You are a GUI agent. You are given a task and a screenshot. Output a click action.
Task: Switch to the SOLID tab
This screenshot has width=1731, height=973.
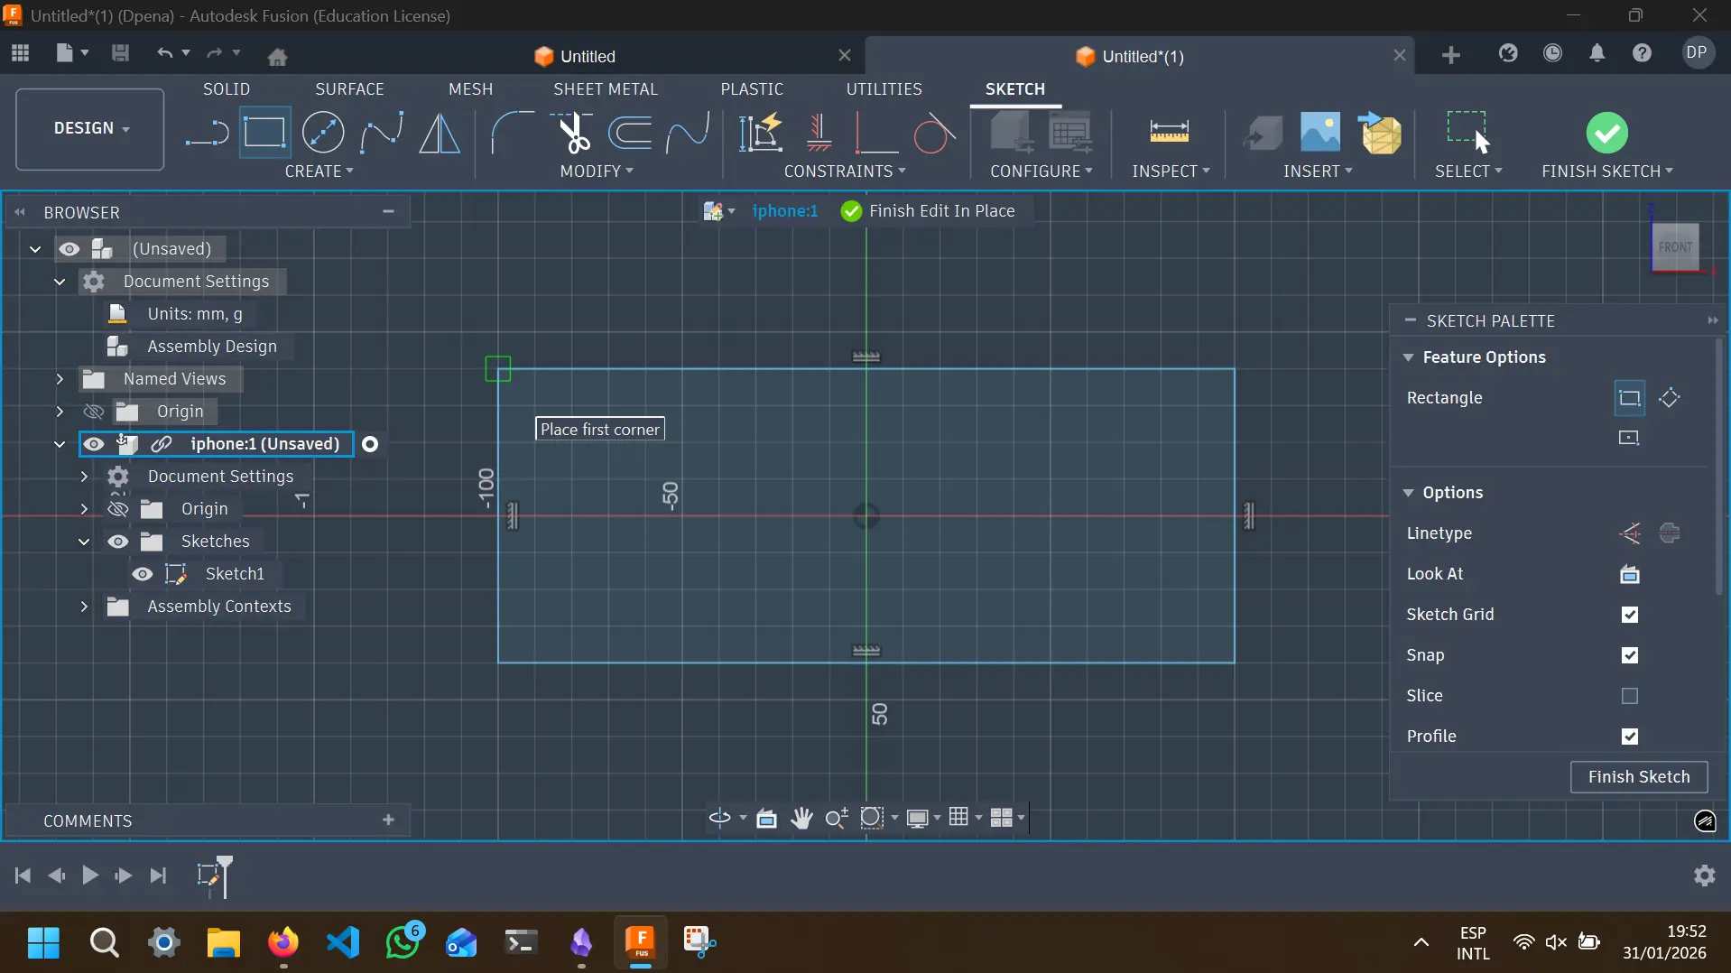[226, 88]
